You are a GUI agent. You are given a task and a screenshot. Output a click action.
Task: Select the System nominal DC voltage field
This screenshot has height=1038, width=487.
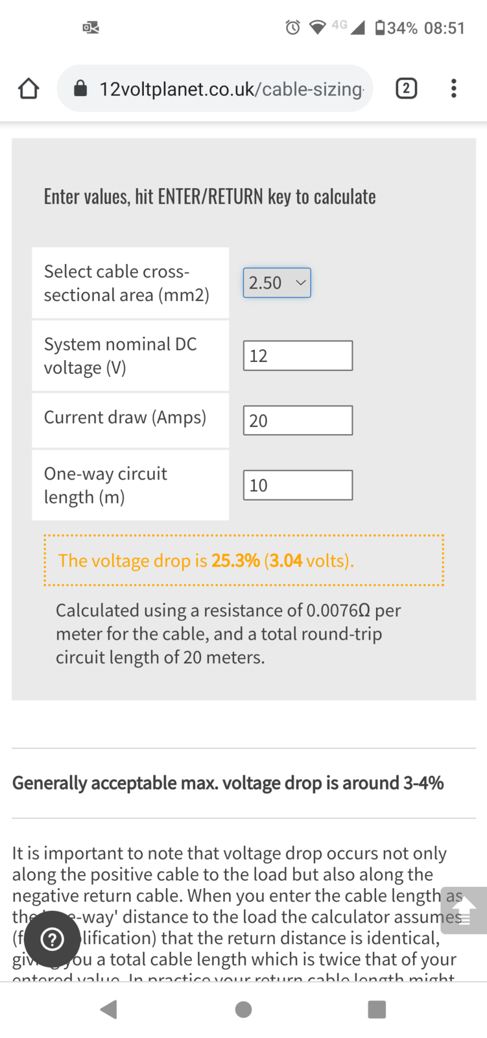(297, 355)
